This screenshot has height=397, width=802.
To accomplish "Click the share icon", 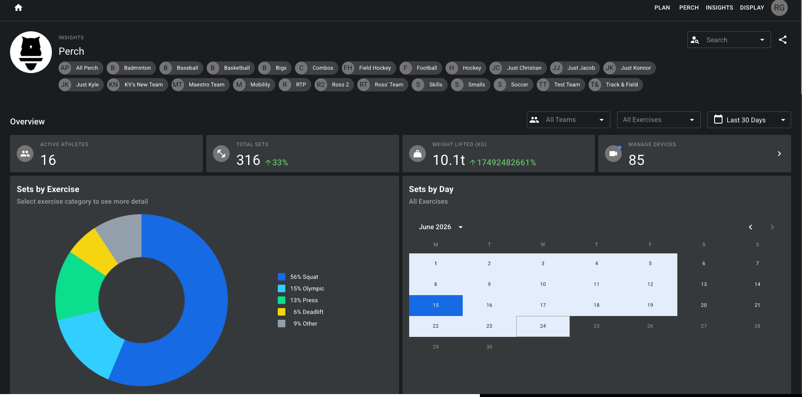I will tap(783, 40).
